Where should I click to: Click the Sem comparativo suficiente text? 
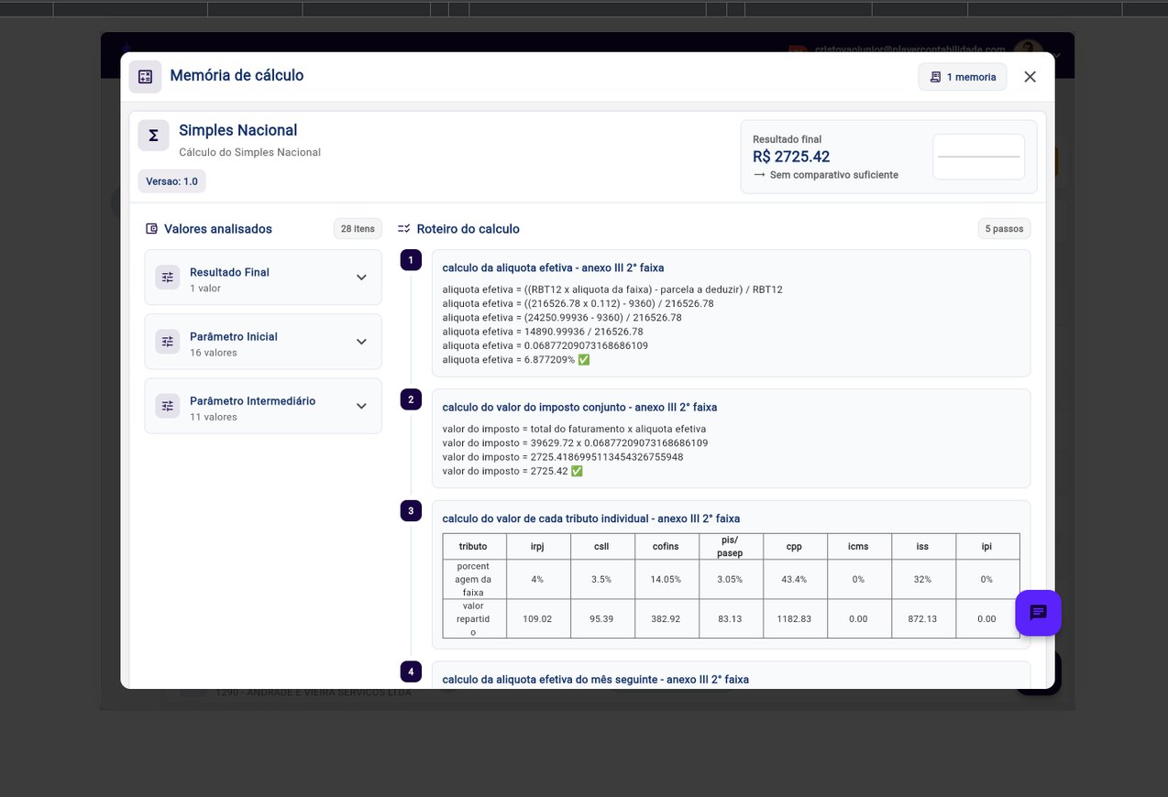pos(834,175)
